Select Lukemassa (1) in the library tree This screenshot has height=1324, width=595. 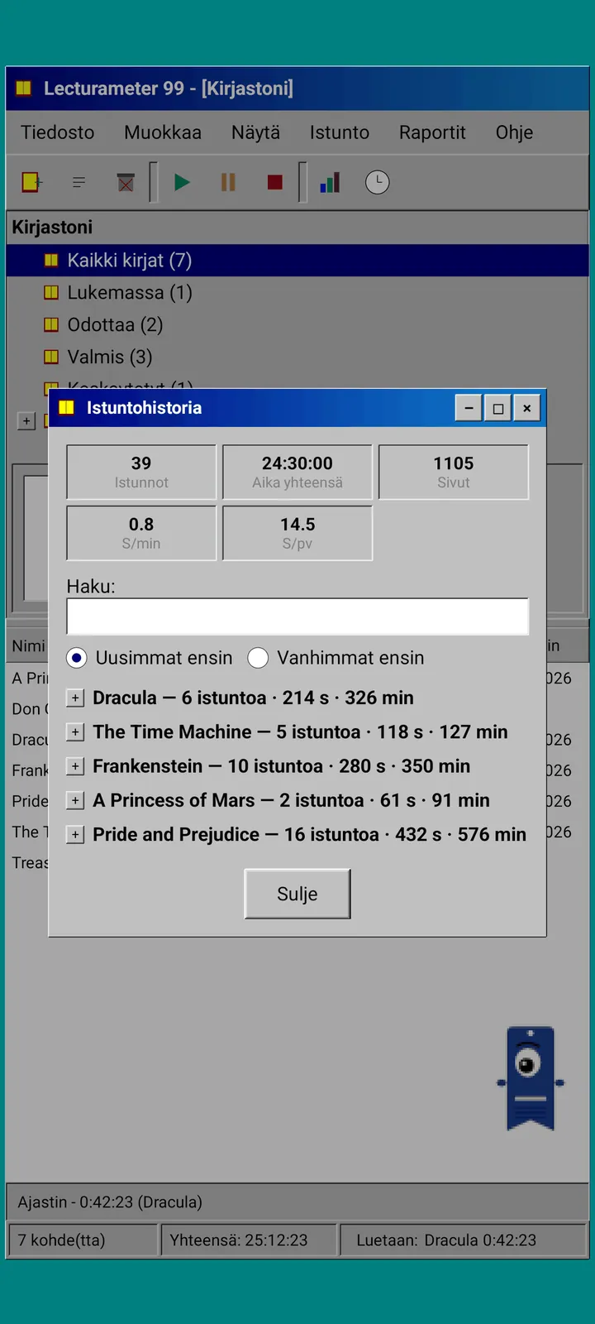point(130,292)
